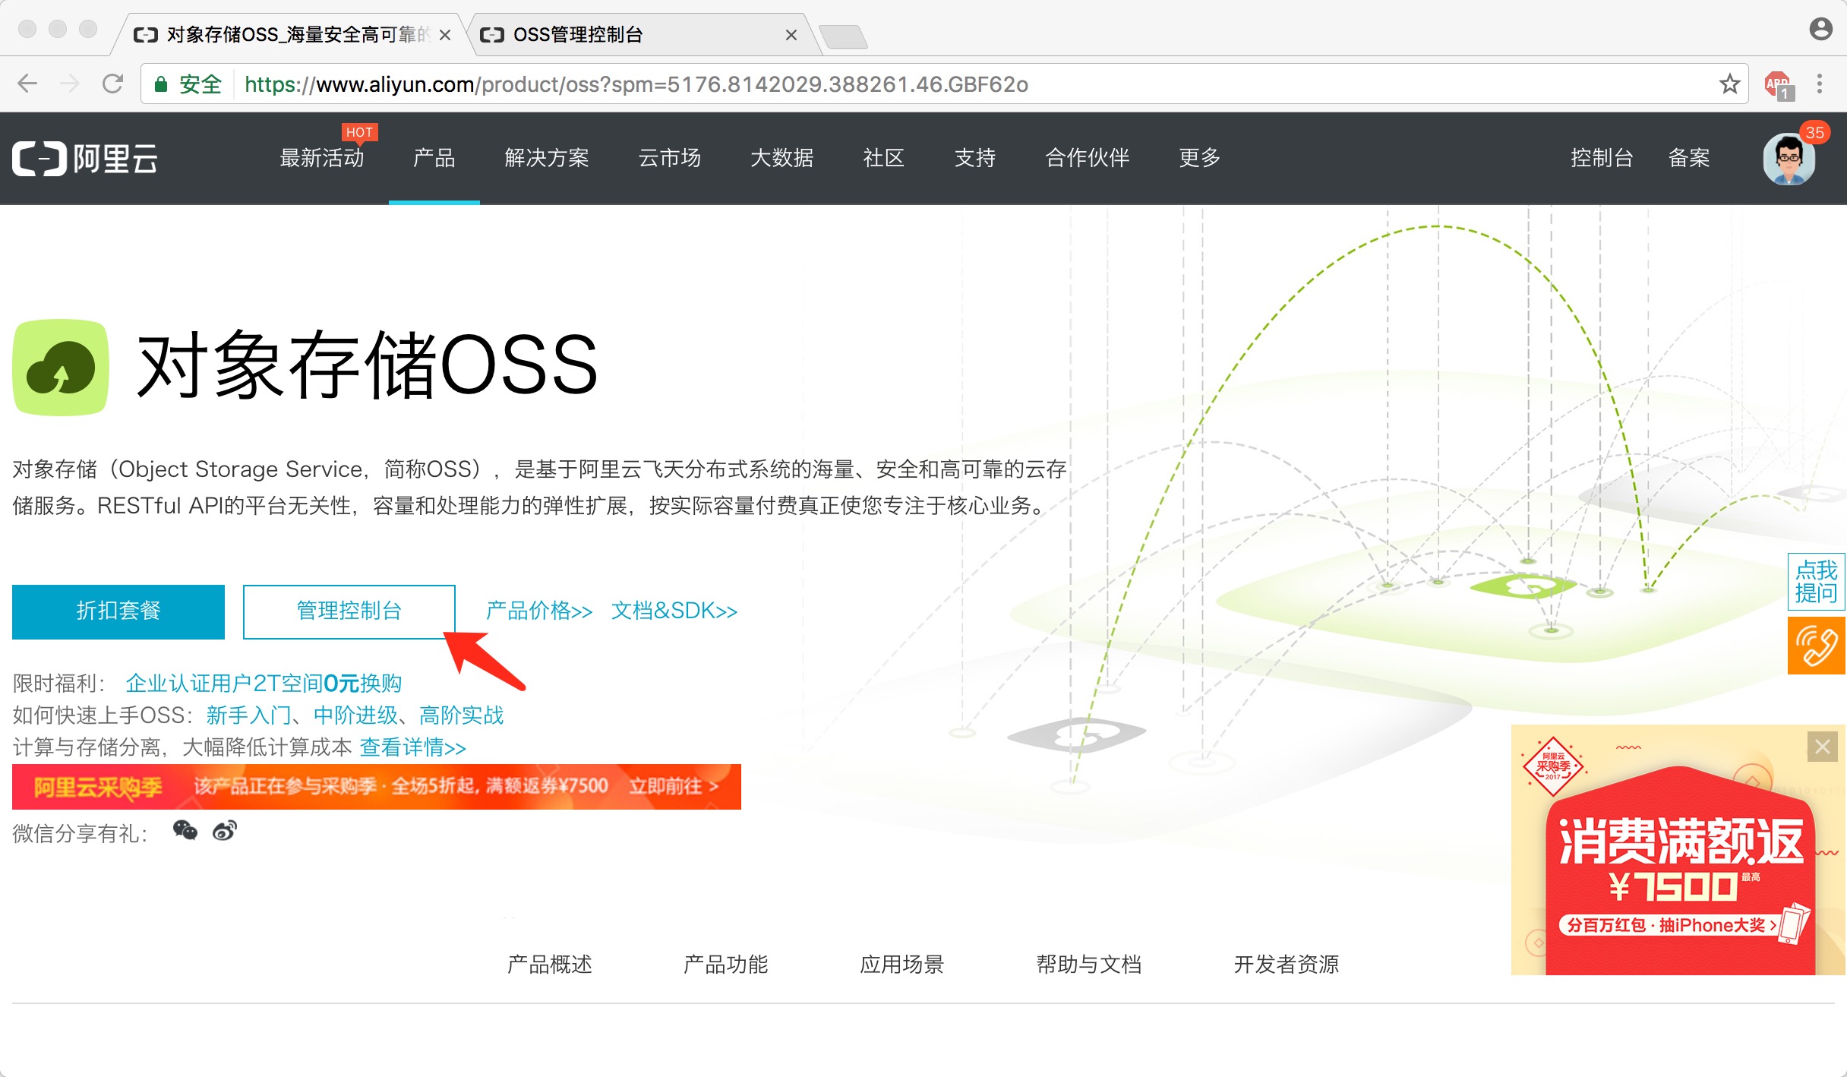Open the 大数据 nav item

tap(782, 158)
